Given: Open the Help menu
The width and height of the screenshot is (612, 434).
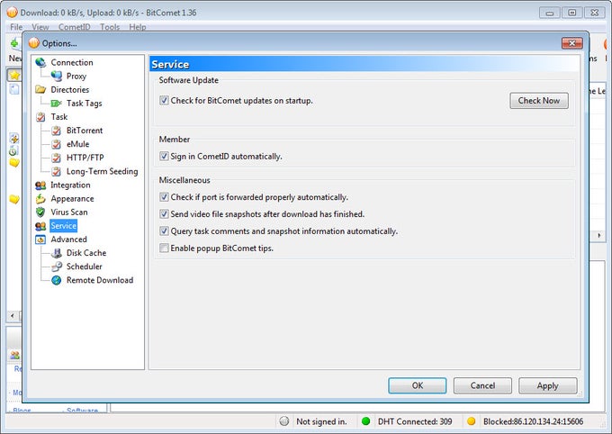Looking at the screenshot, I should pos(138,27).
